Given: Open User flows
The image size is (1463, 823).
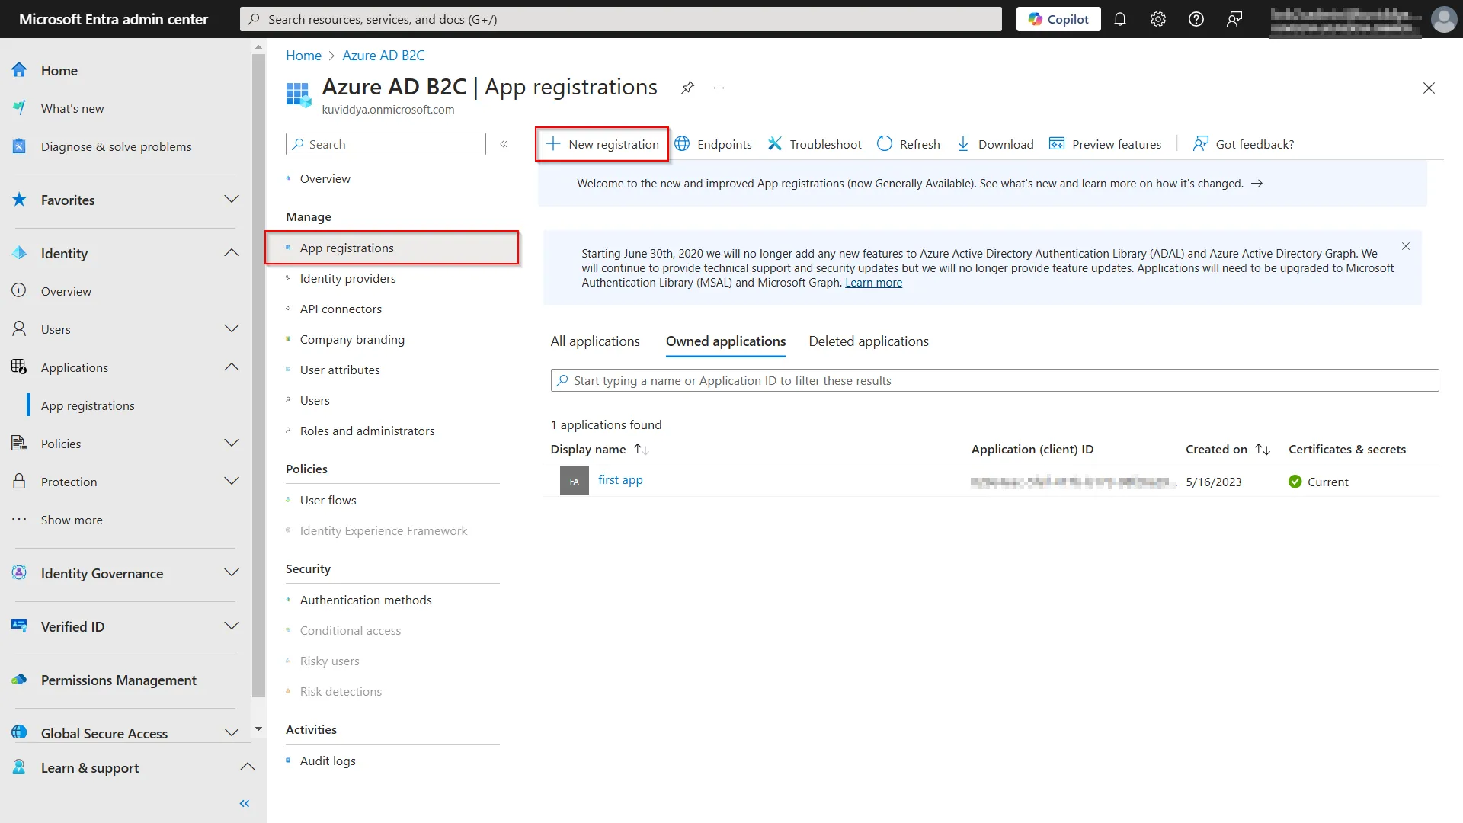Looking at the screenshot, I should 328,500.
